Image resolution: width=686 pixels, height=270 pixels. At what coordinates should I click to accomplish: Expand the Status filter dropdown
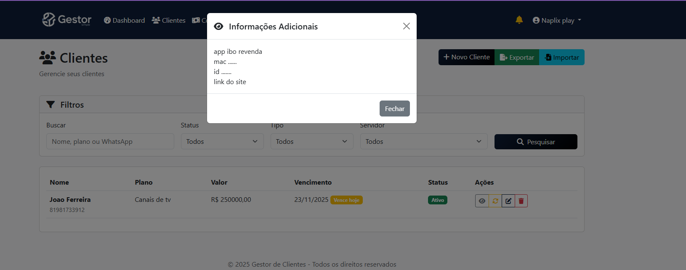(x=222, y=141)
